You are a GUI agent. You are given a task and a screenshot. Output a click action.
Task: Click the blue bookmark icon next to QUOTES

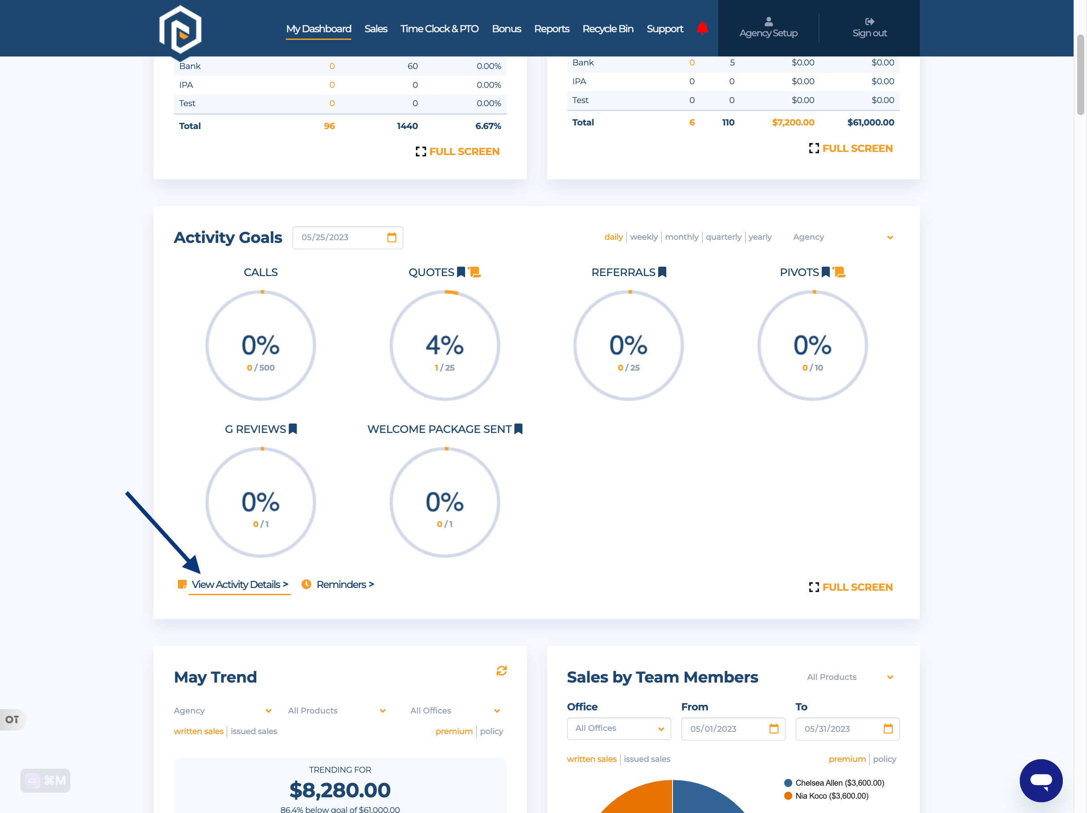461,272
